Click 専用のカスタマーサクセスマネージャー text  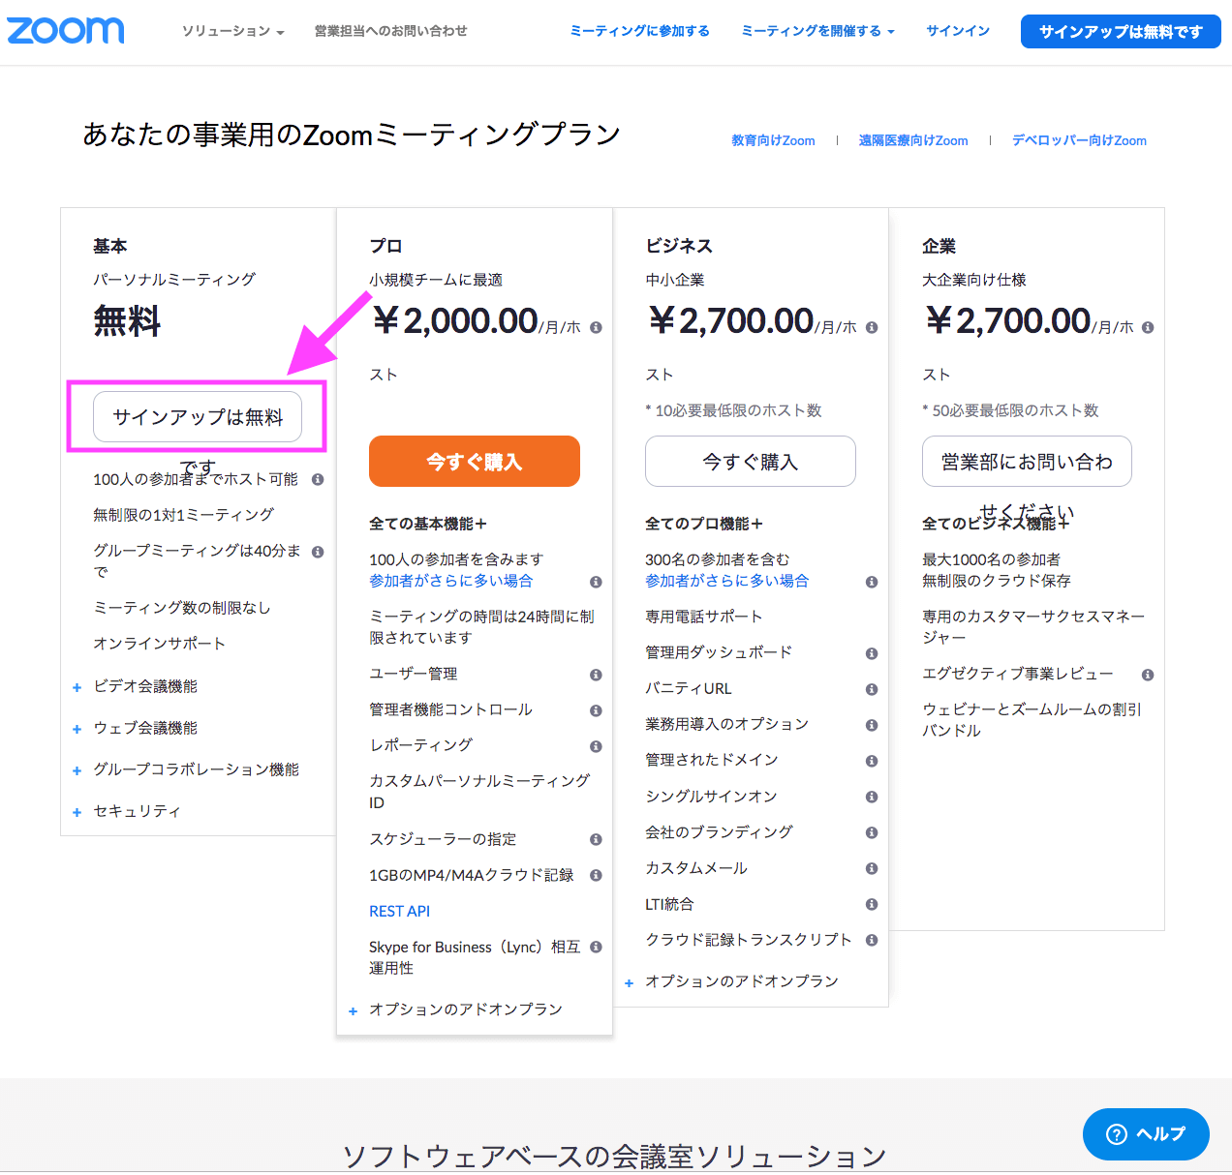click(x=1033, y=627)
